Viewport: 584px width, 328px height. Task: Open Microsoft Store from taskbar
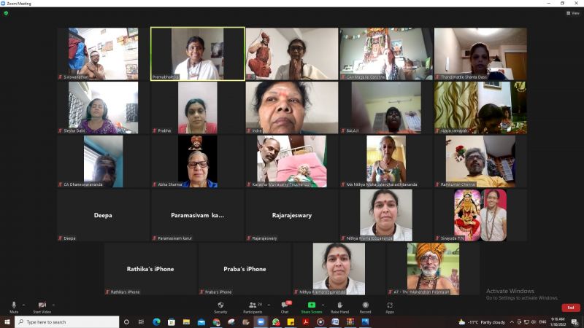[172, 322]
